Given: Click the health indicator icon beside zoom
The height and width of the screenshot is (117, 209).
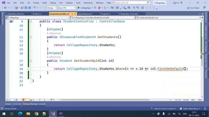Looking at the screenshot, I should click(x=17, y=100).
